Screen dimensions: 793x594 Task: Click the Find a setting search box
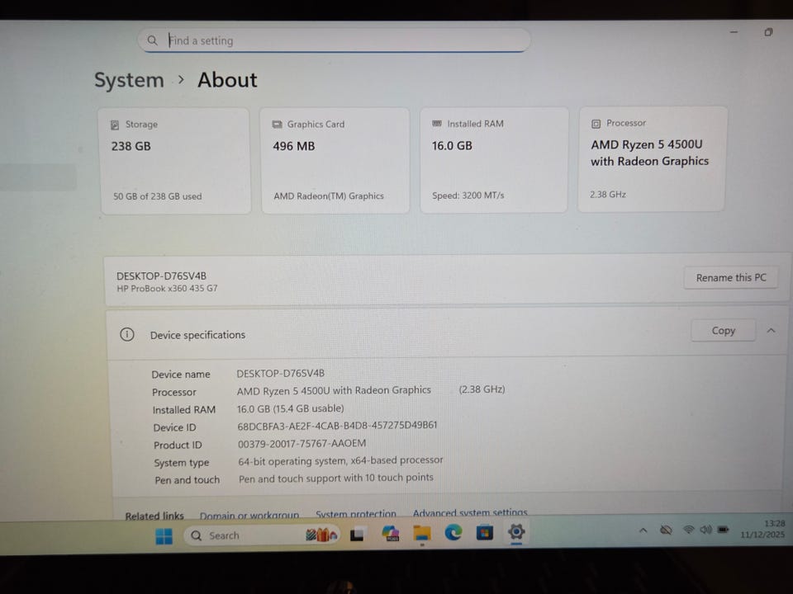(334, 40)
